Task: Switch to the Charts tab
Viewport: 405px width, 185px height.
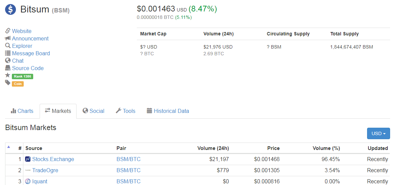Action: [22, 111]
